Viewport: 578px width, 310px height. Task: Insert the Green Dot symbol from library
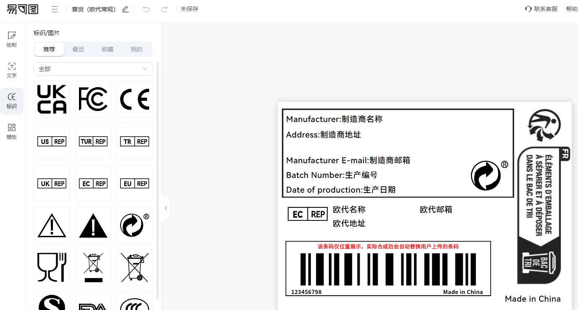[x=134, y=225]
